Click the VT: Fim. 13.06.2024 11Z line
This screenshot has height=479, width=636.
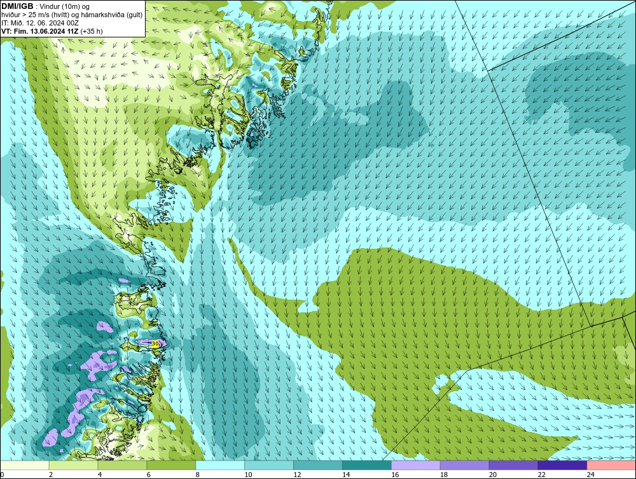[52, 31]
